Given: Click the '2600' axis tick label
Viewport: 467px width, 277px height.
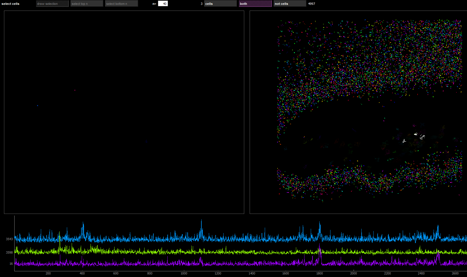Looking at the screenshot, I should click(455, 273).
